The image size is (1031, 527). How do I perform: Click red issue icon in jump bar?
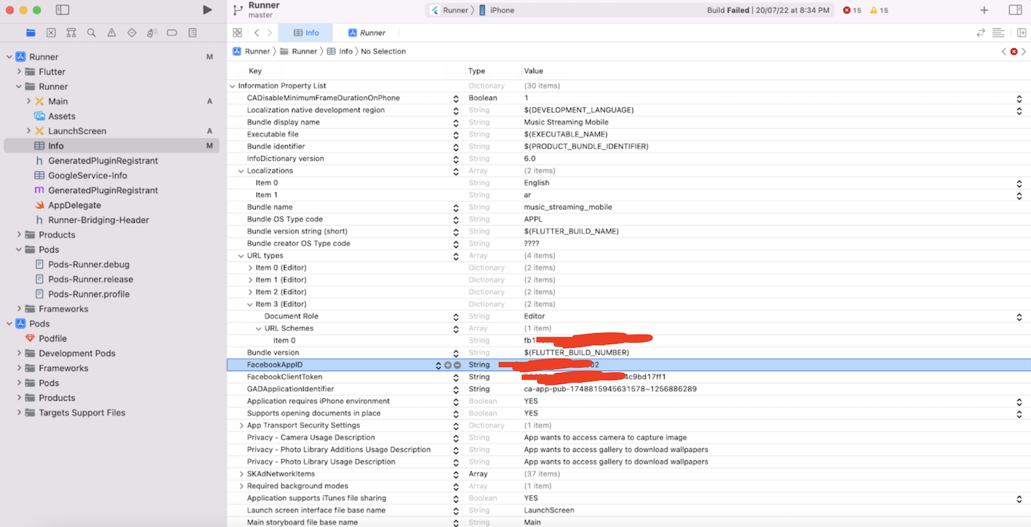(1013, 52)
